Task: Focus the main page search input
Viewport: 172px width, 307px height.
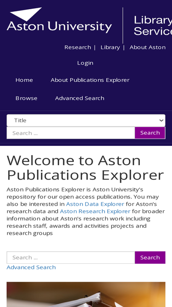Action: tap(71, 257)
